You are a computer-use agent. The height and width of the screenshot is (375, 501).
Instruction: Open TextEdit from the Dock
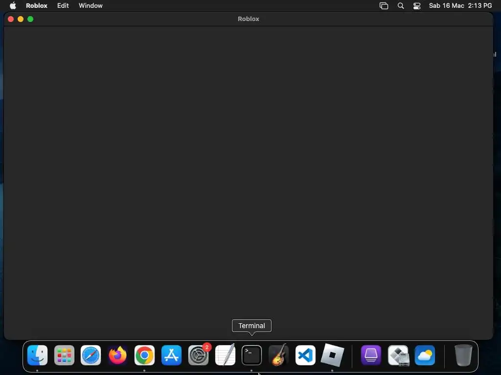[x=225, y=355]
